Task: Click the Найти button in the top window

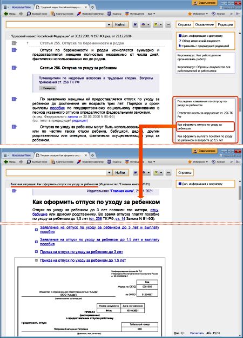Action: [120, 24]
